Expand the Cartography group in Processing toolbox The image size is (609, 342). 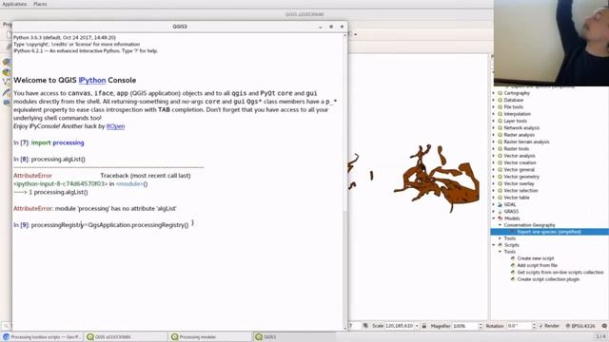[494, 93]
